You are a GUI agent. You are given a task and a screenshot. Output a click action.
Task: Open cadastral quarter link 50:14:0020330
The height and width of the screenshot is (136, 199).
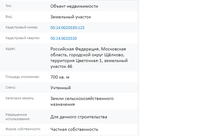[x=64, y=38]
